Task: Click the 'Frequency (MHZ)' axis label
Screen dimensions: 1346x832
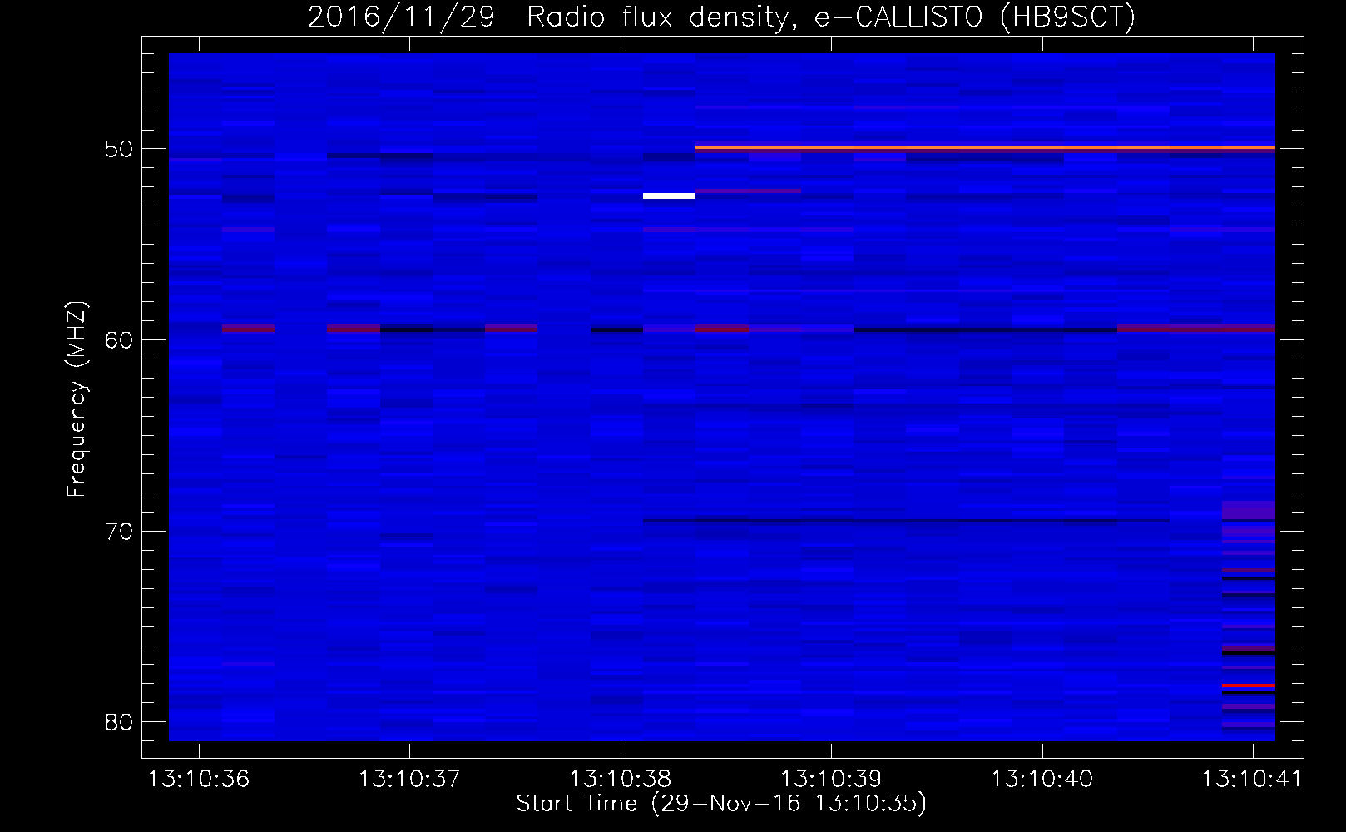Action: tap(77, 400)
